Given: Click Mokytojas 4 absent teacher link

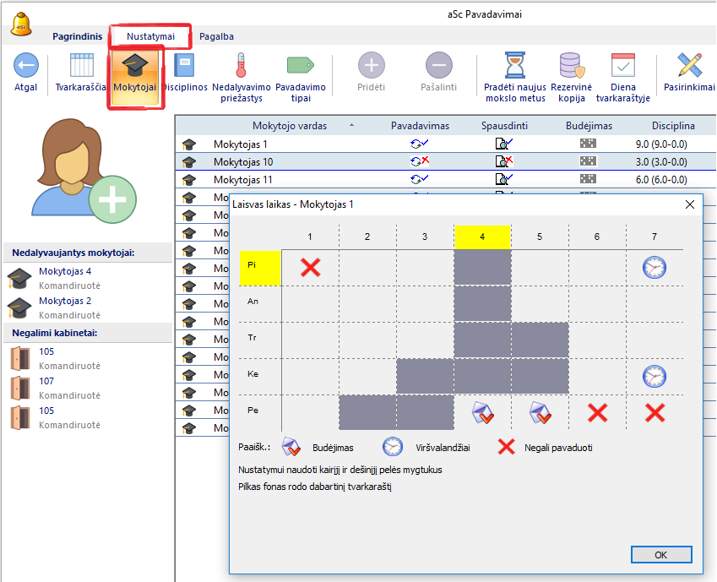Looking at the screenshot, I should (x=65, y=271).
